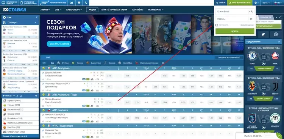
Task: Click the search magnifier in the sports filter
Action: [x=36, y=96]
